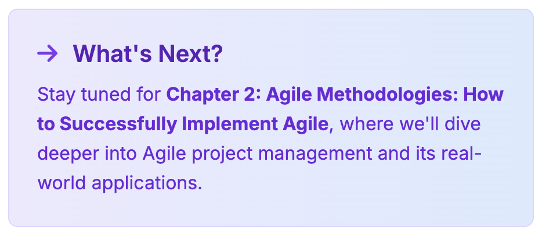Click bold text to Successfully Implement Agile
This screenshot has height=235, width=542.
point(183,124)
